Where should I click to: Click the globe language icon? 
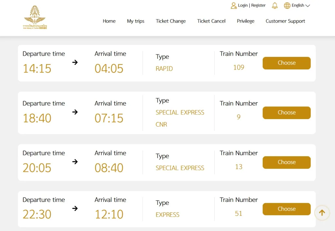coord(287,6)
